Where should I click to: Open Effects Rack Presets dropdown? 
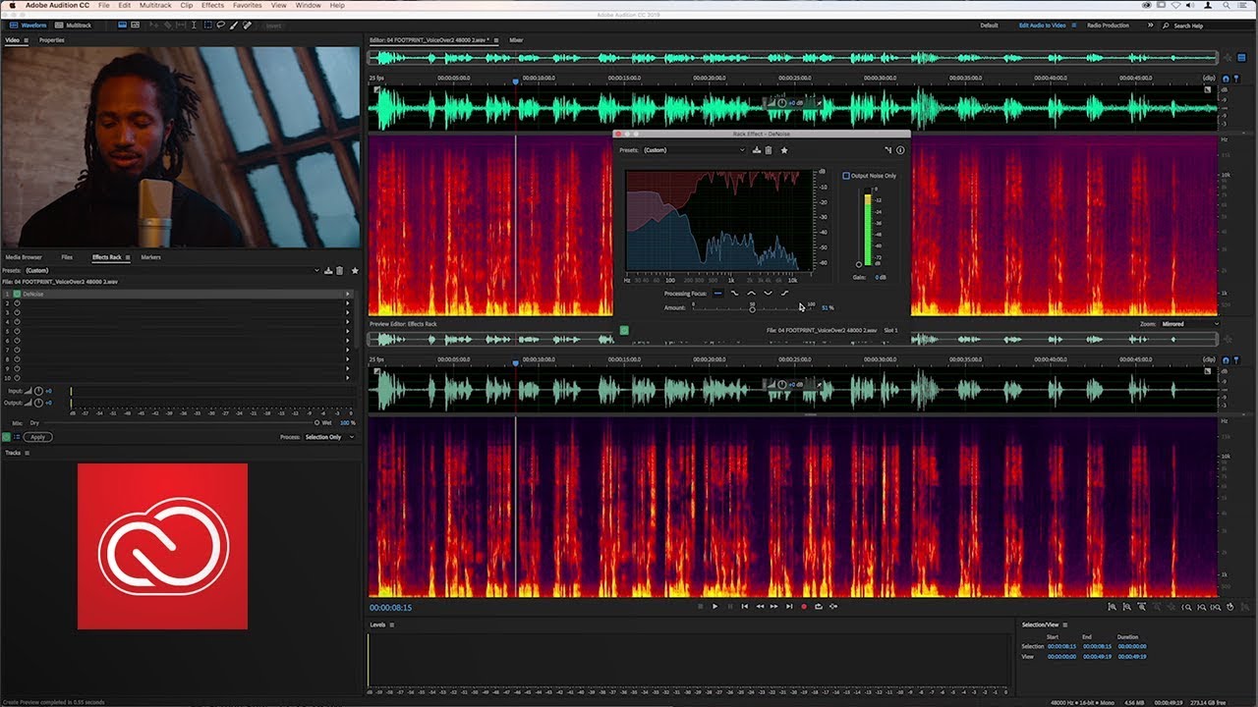(172, 270)
